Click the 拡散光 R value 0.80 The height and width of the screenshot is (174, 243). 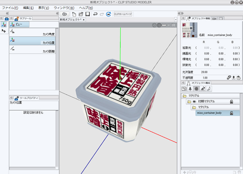pos(206,48)
